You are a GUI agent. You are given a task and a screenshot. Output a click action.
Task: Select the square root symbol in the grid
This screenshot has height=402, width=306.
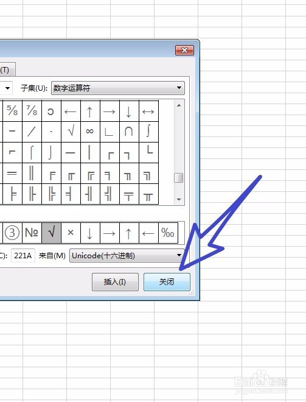click(71, 132)
